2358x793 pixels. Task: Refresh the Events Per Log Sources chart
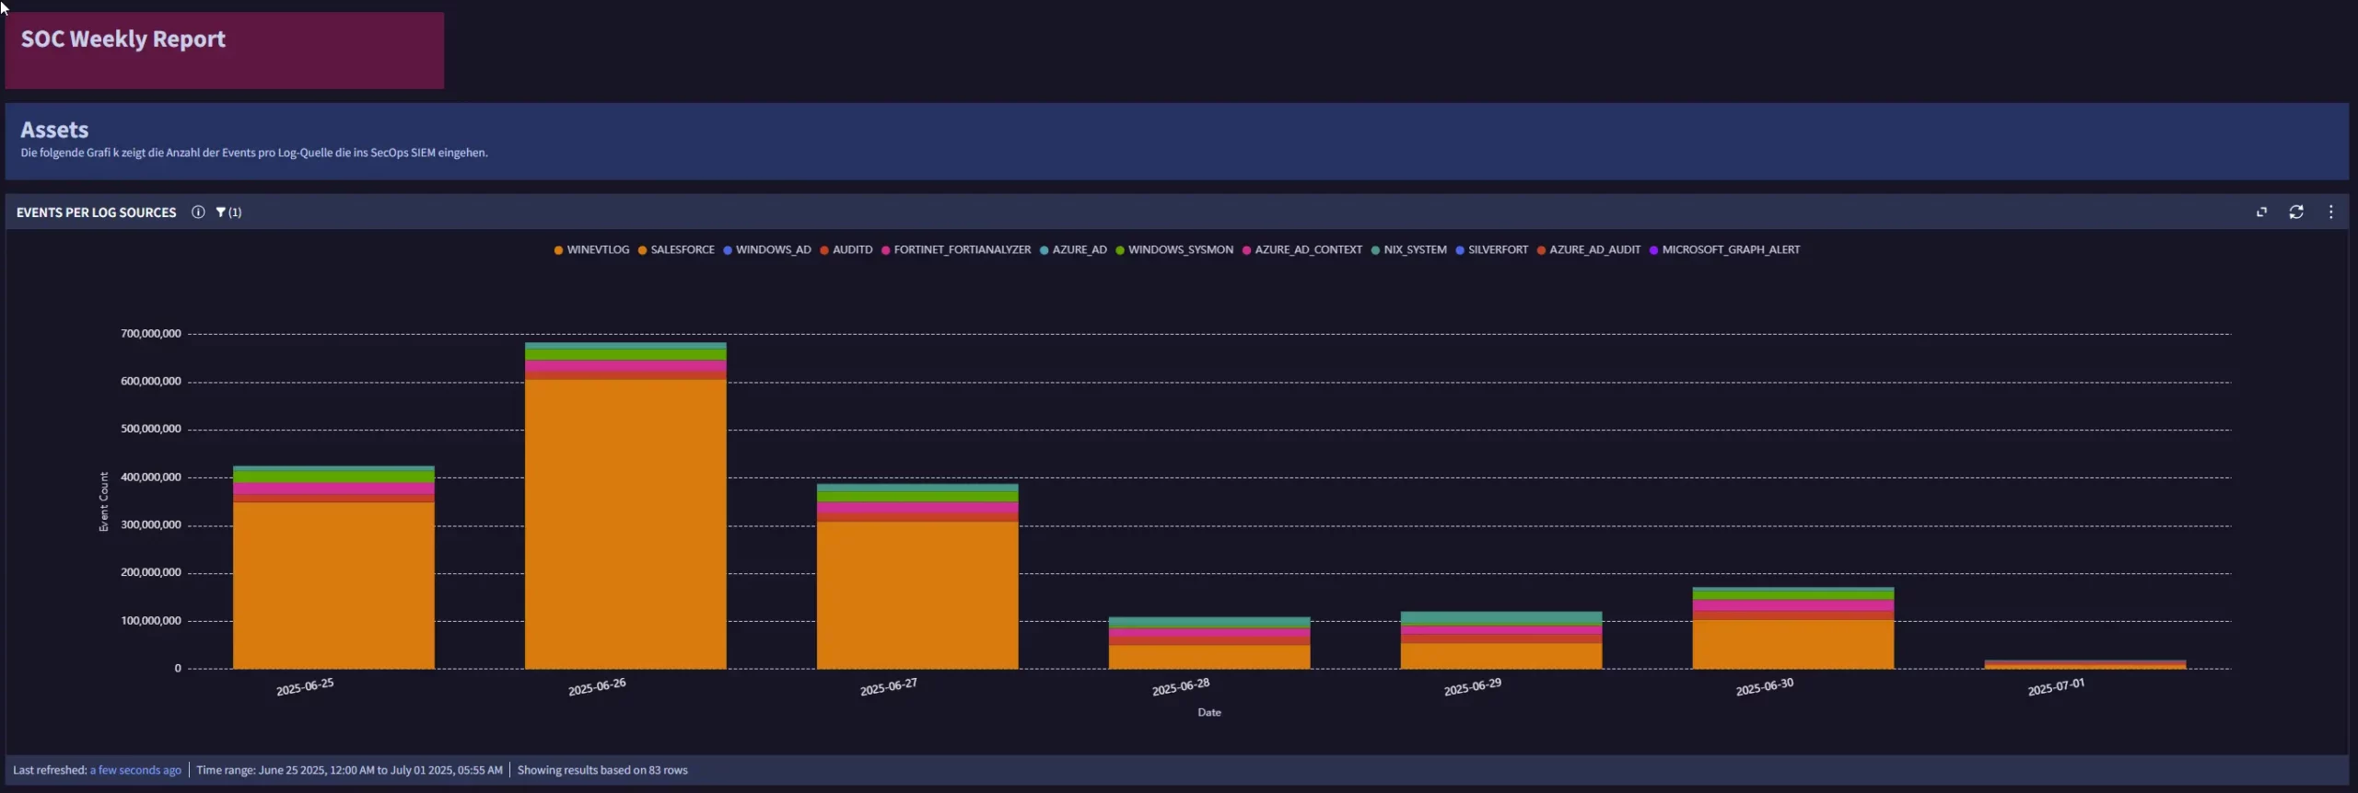point(2296,213)
